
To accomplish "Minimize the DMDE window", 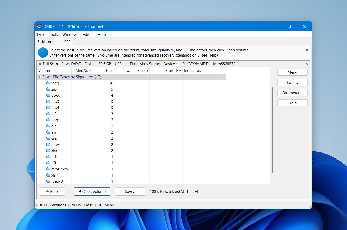I will (274, 26).
